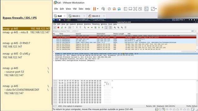This screenshot has width=198, height=111.
Task: Reset zoom with the normal size icon
Action: coord(122,27)
